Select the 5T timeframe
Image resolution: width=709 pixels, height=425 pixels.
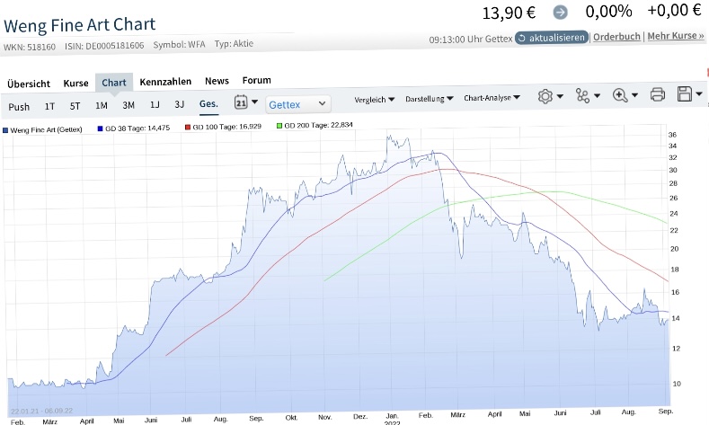coord(75,106)
